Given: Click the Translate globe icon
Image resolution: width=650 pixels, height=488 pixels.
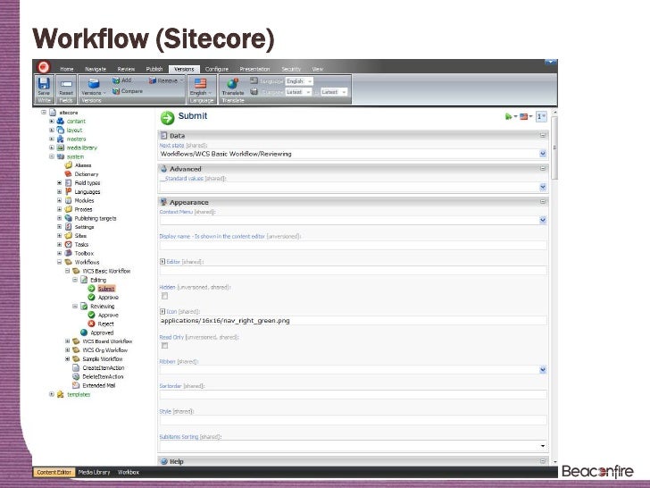Looking at the screenshot, I should 232,83.
